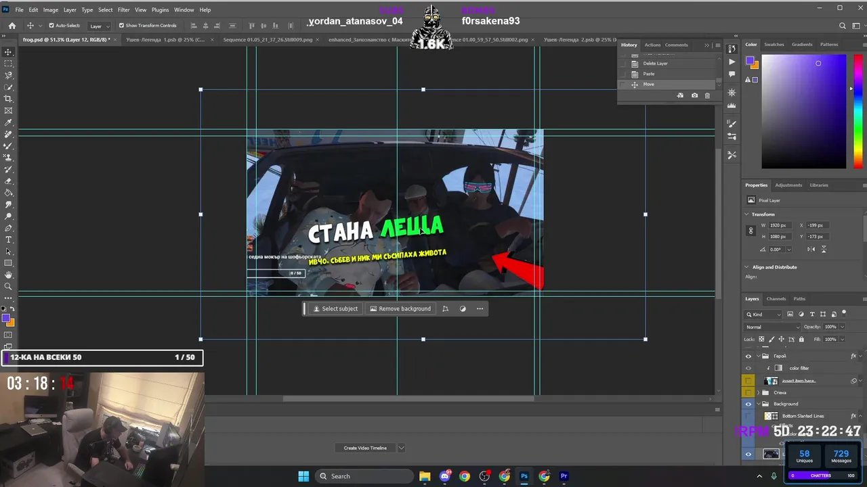
Task: Toggle Auto-Select checkbox
Action: tap(51, 26)
